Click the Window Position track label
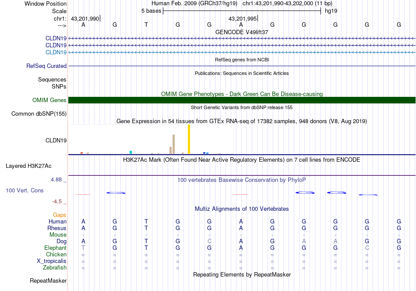Viewport: 416px width, 291px height. pos(46,4)
